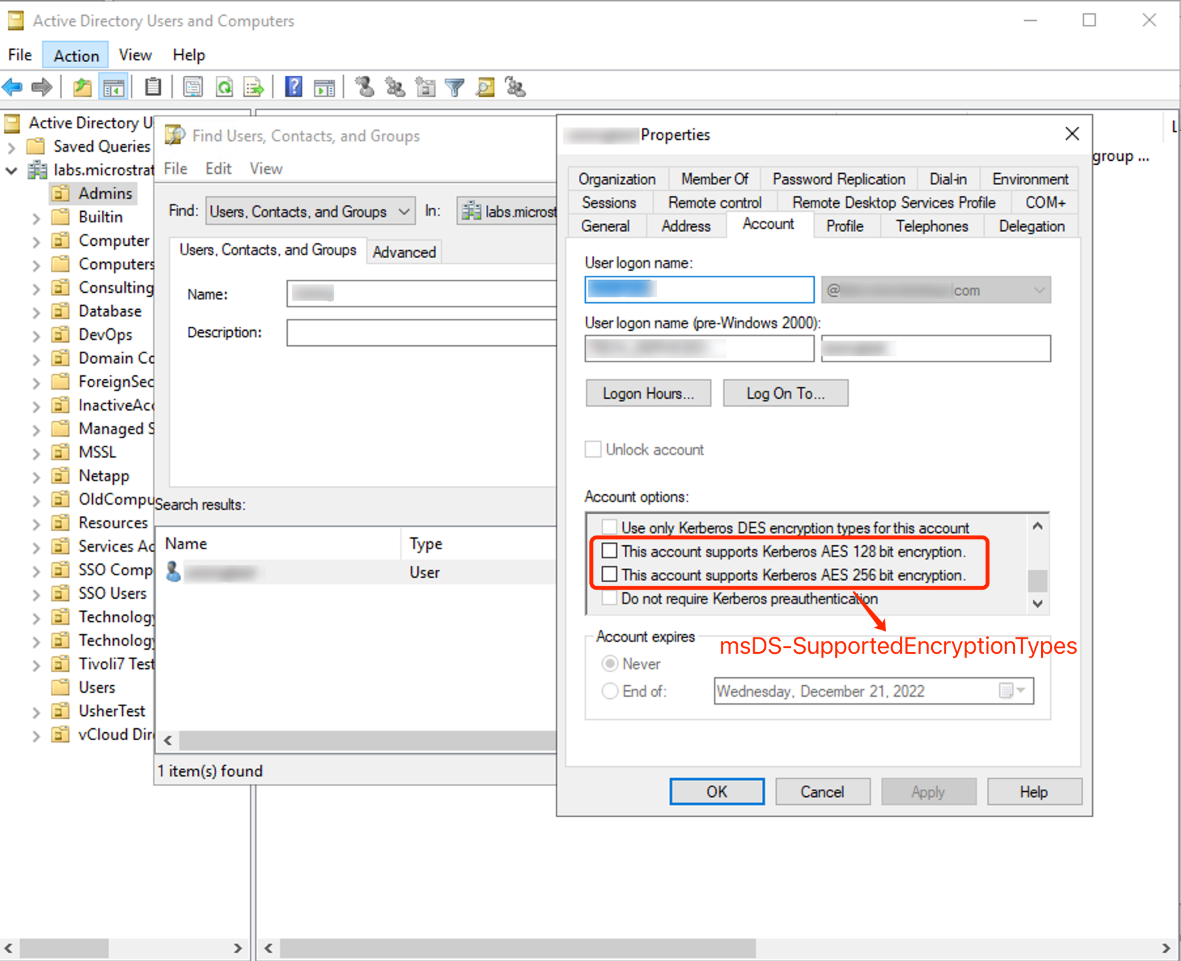Toggle the Show/Hide Console Tree icon
The width and height of the screenshot is (1181, 961).
(x=112, y=87)
